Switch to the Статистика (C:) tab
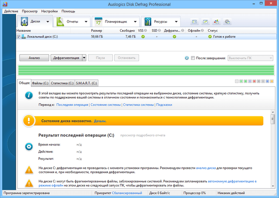 pyautogui.click(x=62, y=82)
